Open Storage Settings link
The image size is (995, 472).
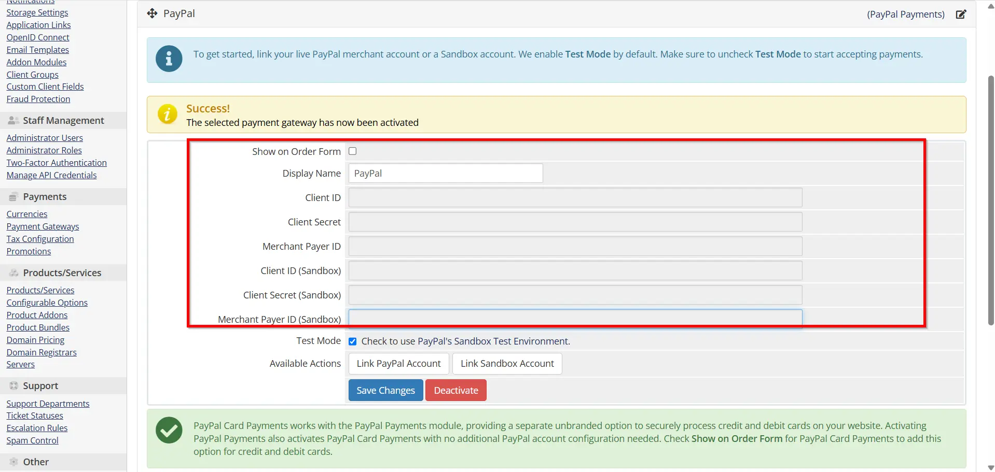pyautogui.click(x=37, y=12)
